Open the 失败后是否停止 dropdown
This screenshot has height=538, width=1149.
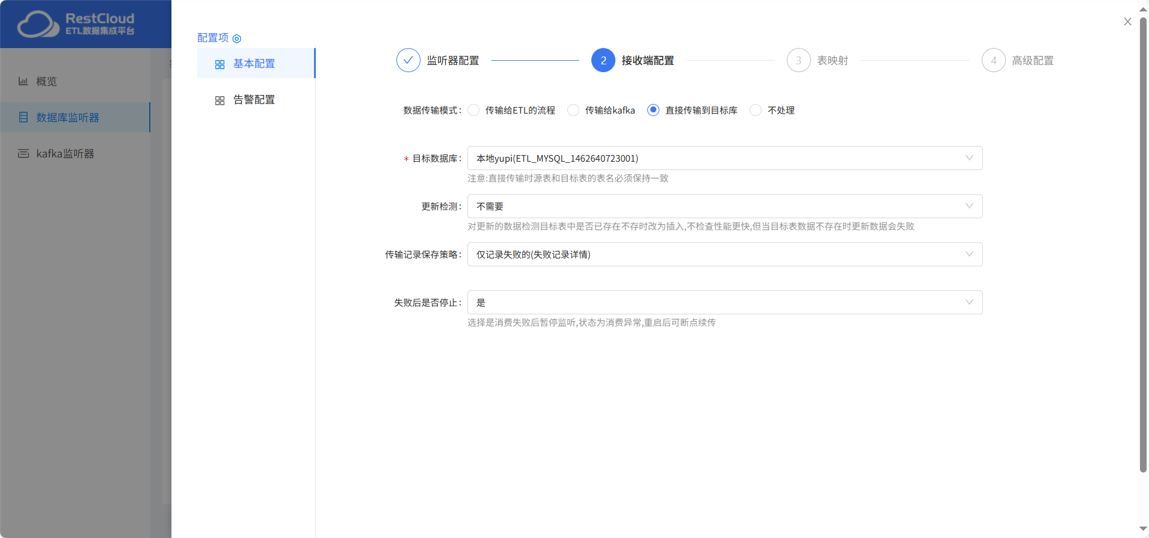pos(725,302)
